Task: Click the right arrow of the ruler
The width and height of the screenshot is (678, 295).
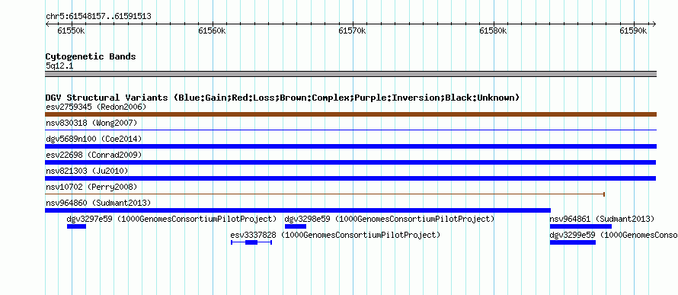Action: pyautogui.click(x=654, y=24)
